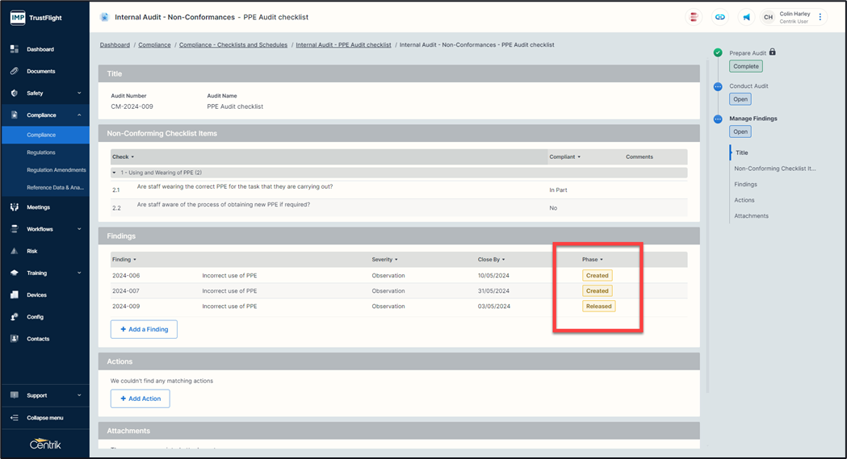Open the Severity column filter dropdown
This screenshot has height=459, width=847.
coord(396,260)
